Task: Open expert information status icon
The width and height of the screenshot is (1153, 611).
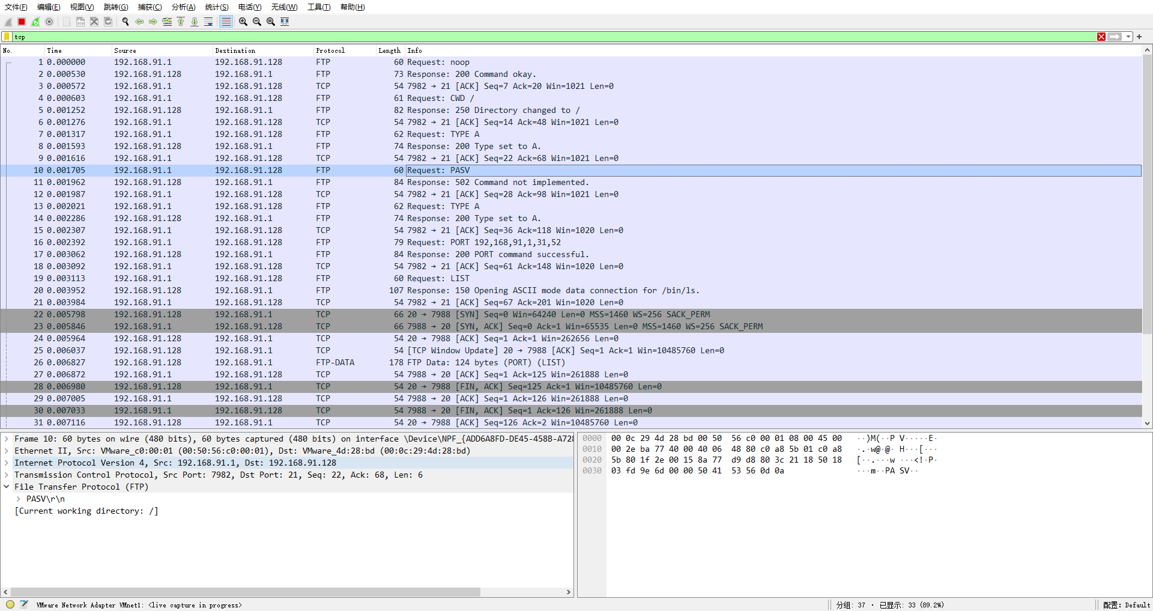Action: (x=10, y=604)
